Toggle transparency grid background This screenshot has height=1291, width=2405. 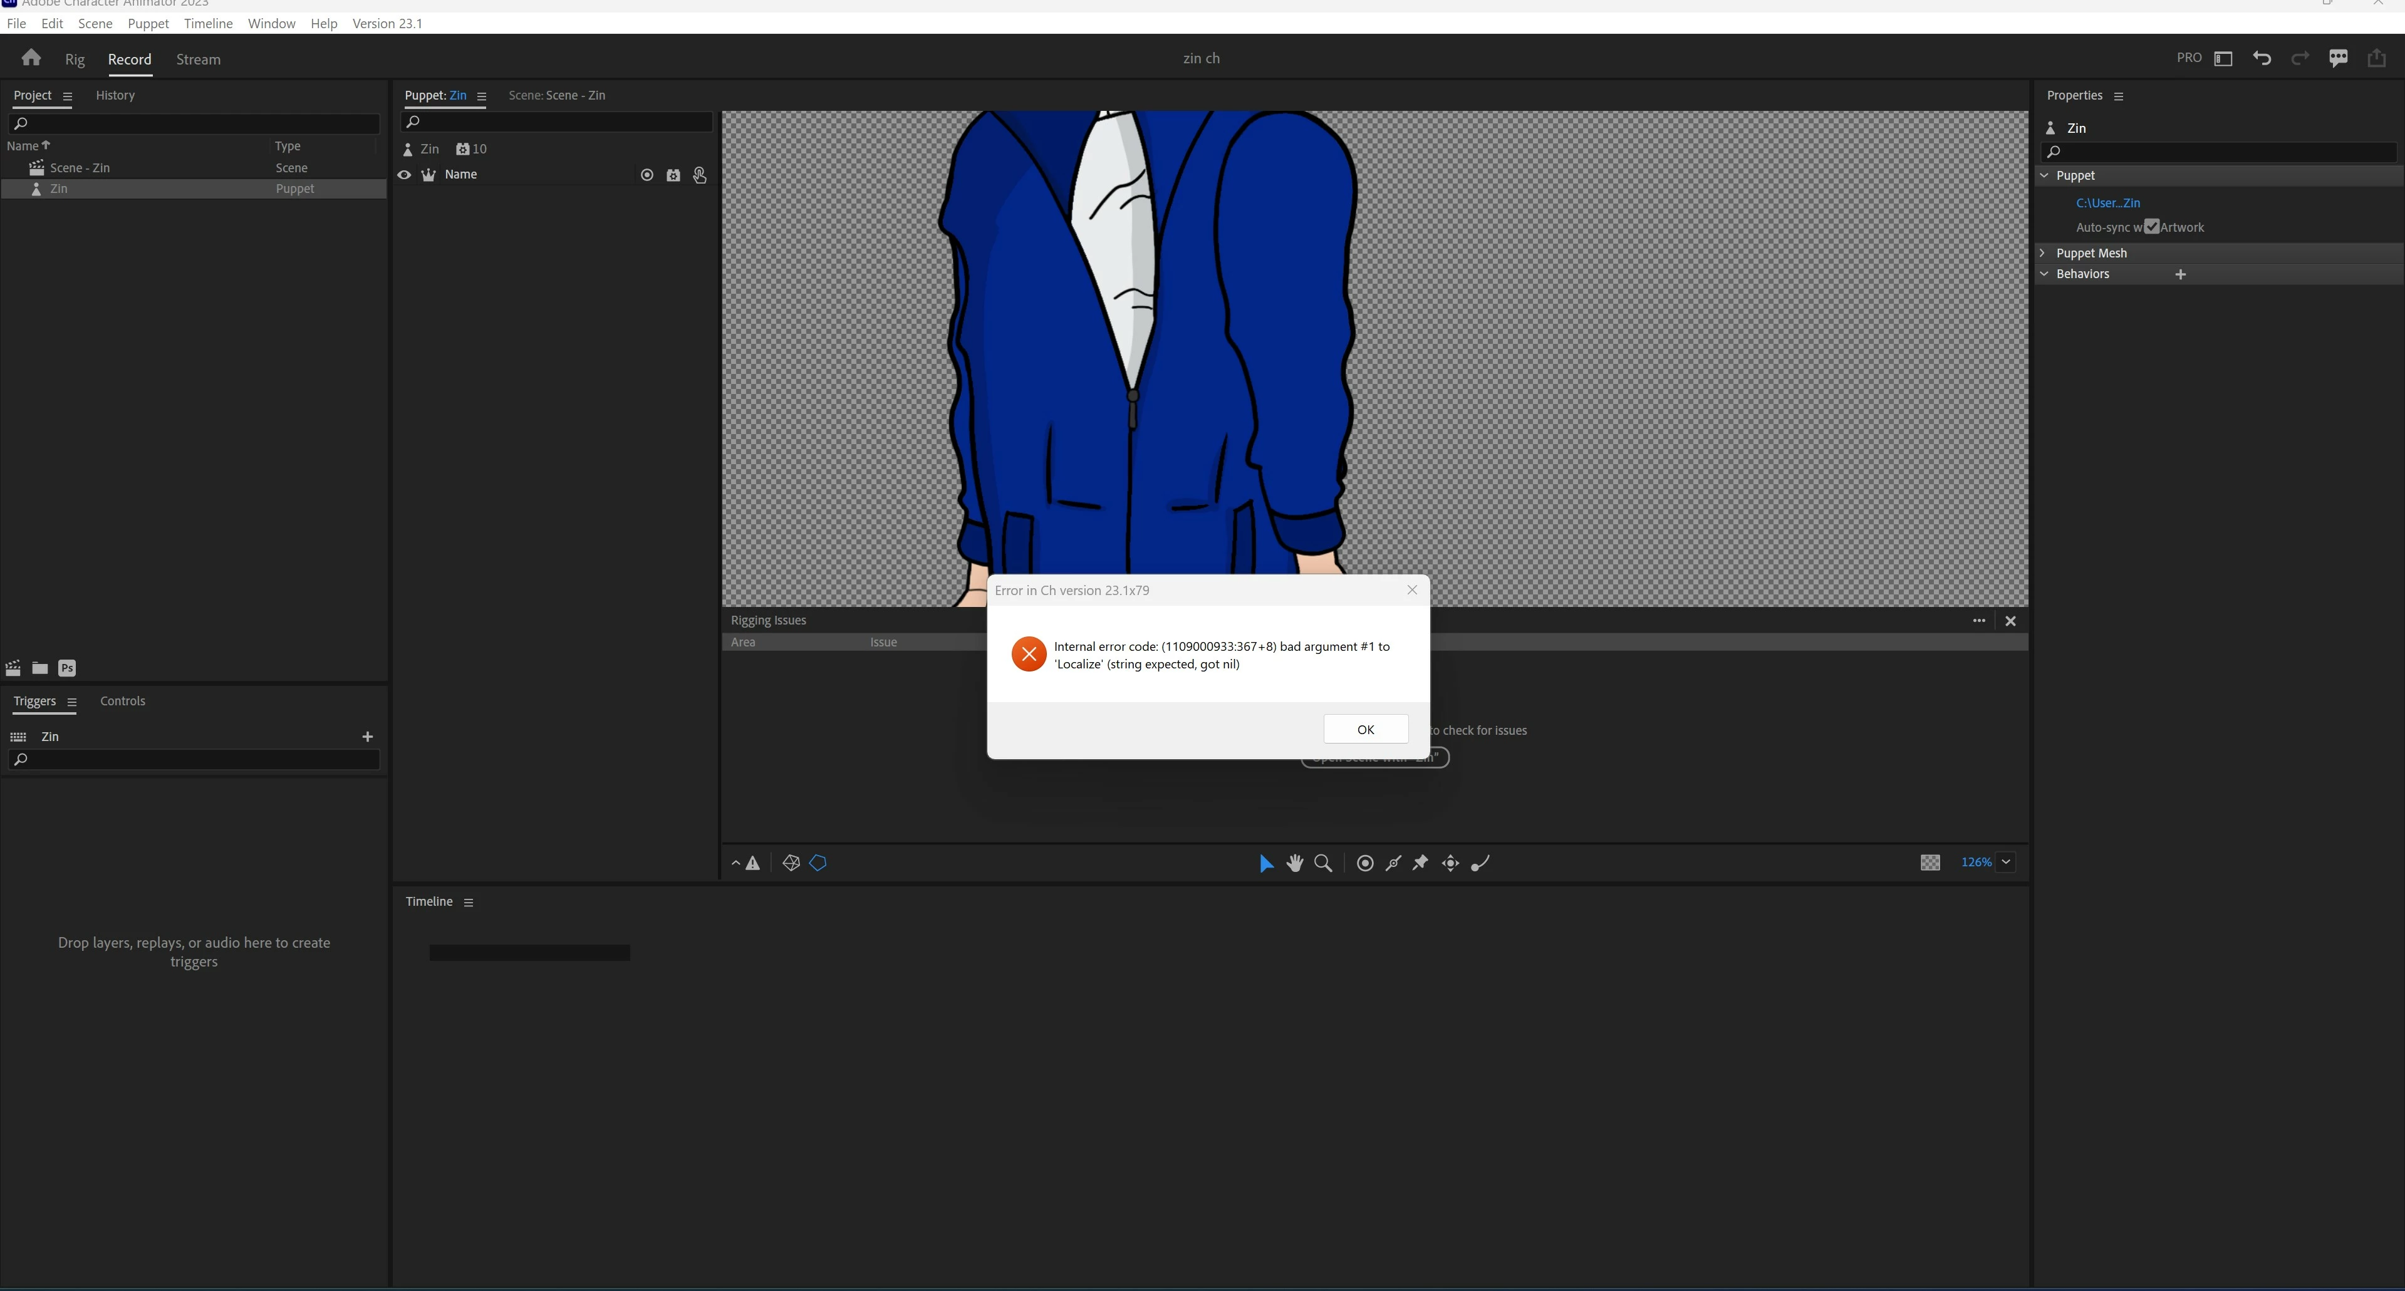[1930, 863]
